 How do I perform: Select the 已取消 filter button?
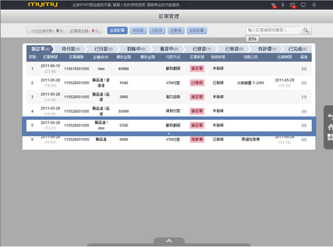(x=176, y=30)
